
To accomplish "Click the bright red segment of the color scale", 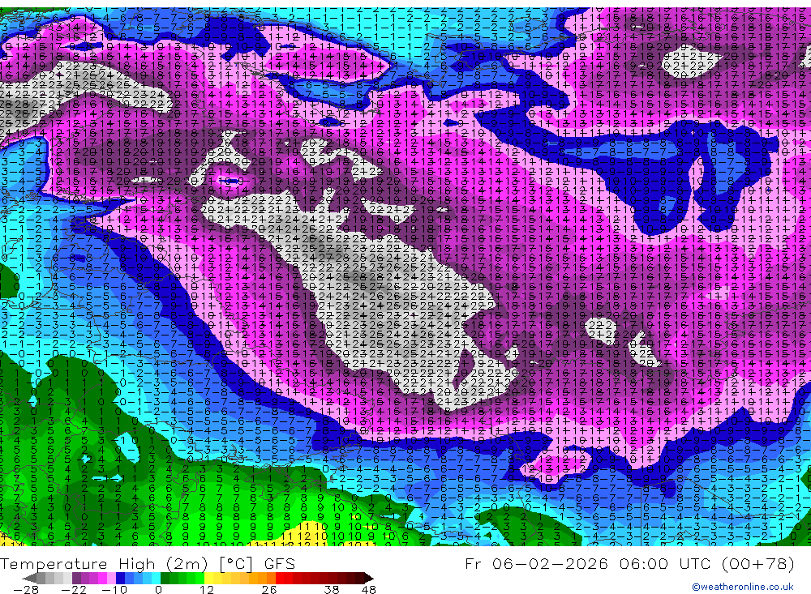I will coord(280,578).
